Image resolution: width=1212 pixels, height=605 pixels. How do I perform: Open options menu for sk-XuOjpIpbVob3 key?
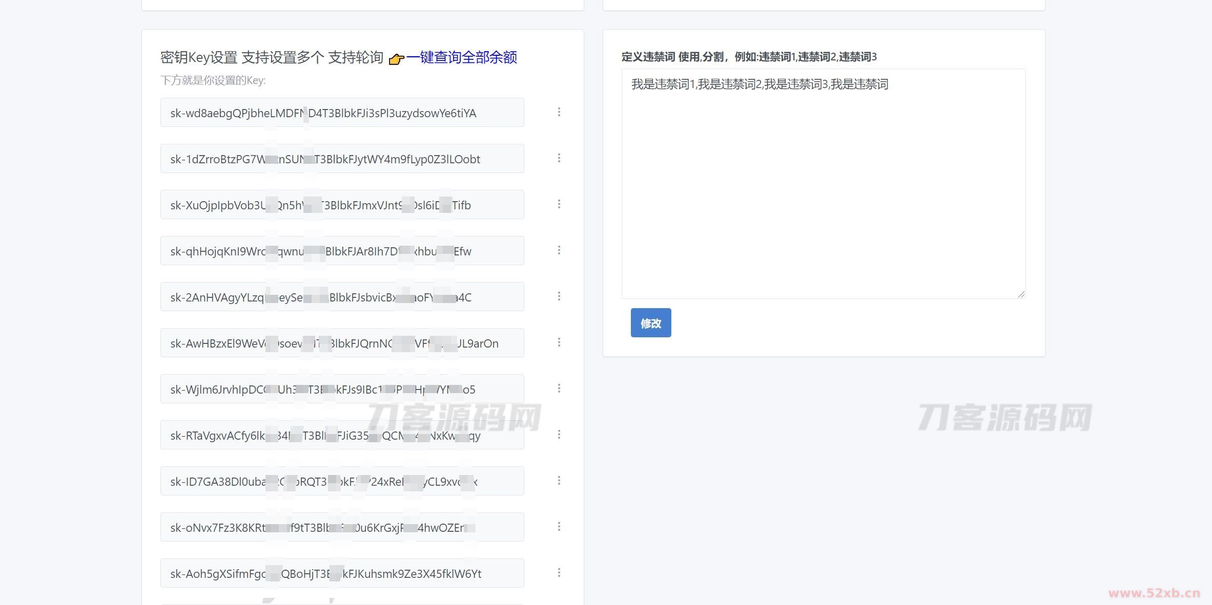pyautogui.click(x=559, y=204)
